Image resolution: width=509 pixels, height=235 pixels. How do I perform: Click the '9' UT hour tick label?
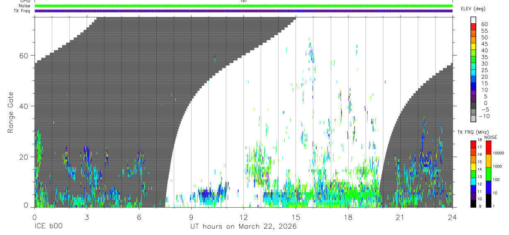(191, 217)
